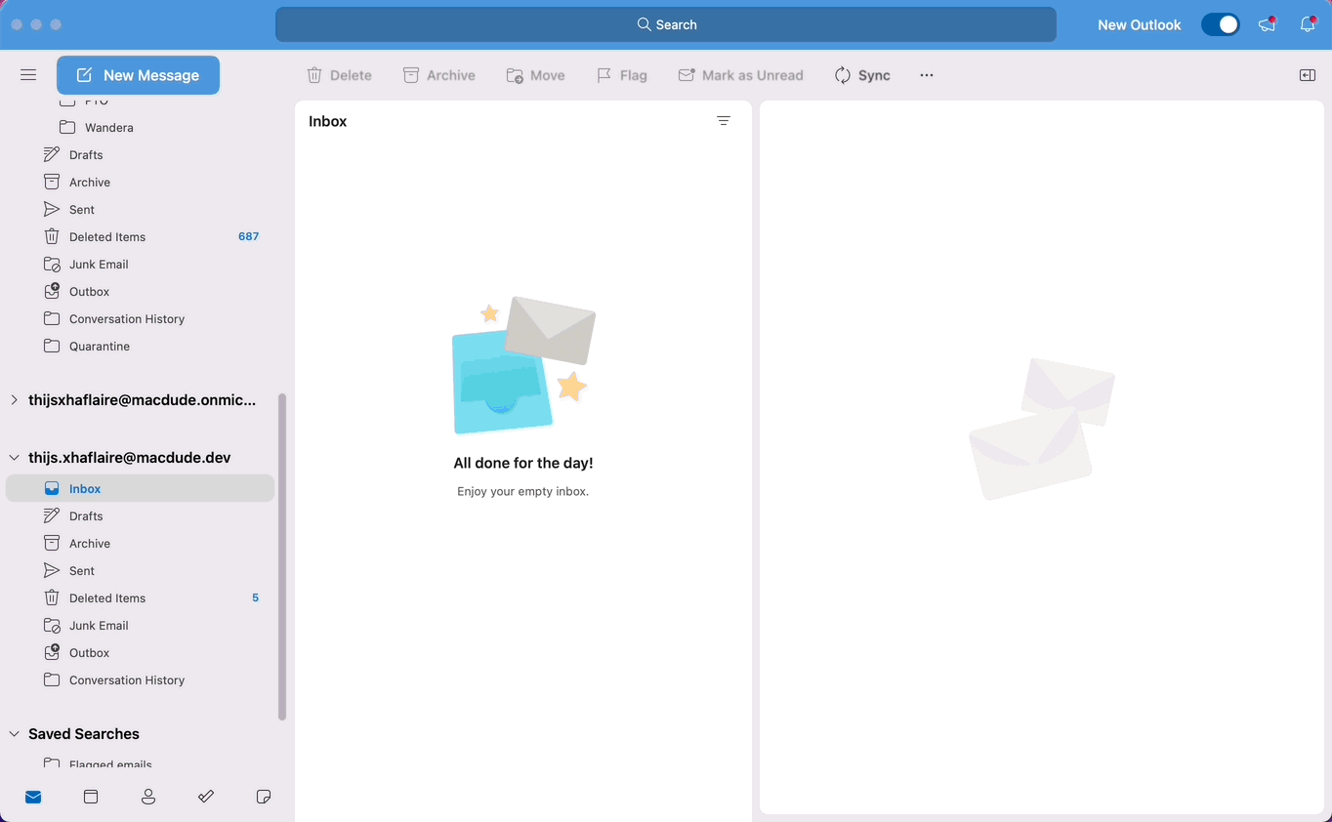1332x822 pixels.
Task: Select Inbox under thijs.xhaflaire@macdude.dev
Action: click(140, 489)
